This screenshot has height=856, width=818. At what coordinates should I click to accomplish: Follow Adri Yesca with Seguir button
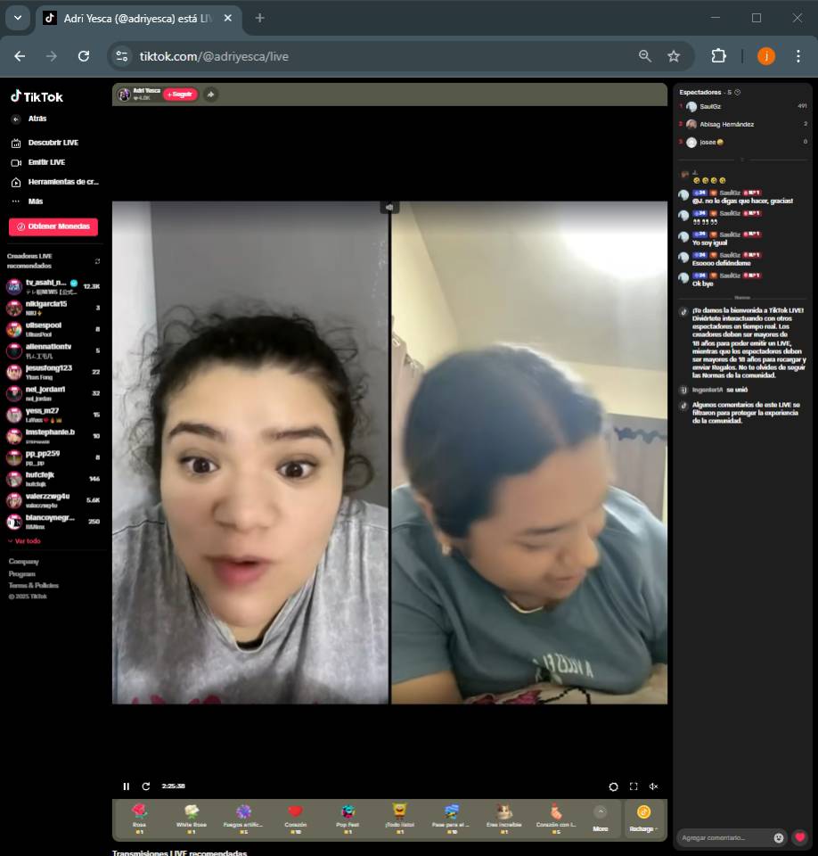[180, 95]
